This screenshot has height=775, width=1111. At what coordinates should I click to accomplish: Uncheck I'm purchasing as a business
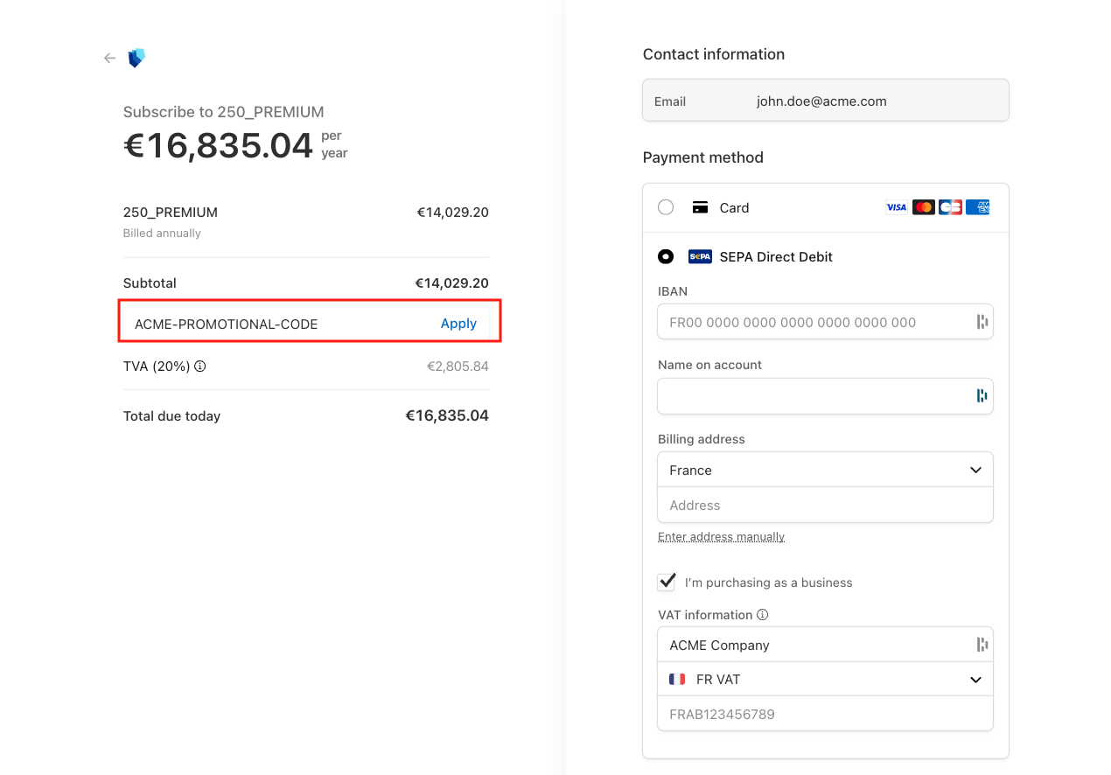(x=667, y=582)
